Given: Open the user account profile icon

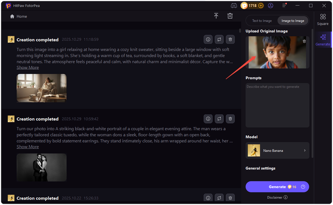Looking at the screenshot, I should [270, 6].
